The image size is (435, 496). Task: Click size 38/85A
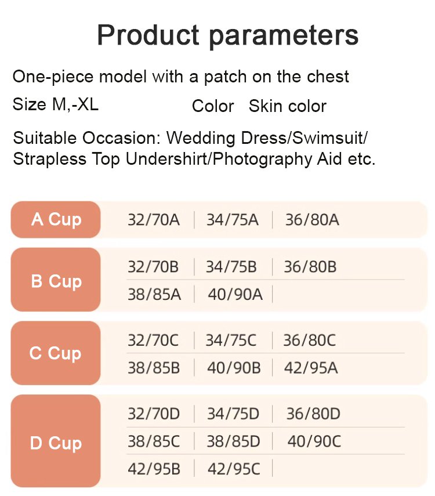154,295
